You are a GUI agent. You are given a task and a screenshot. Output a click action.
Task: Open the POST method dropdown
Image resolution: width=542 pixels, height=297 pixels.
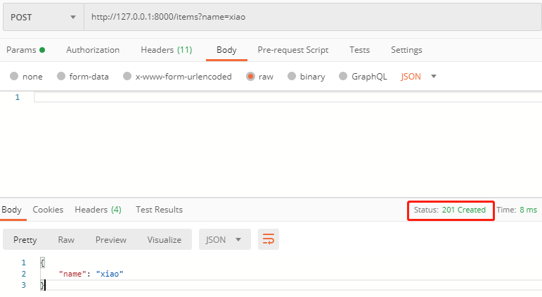click(x=43, y=16)
